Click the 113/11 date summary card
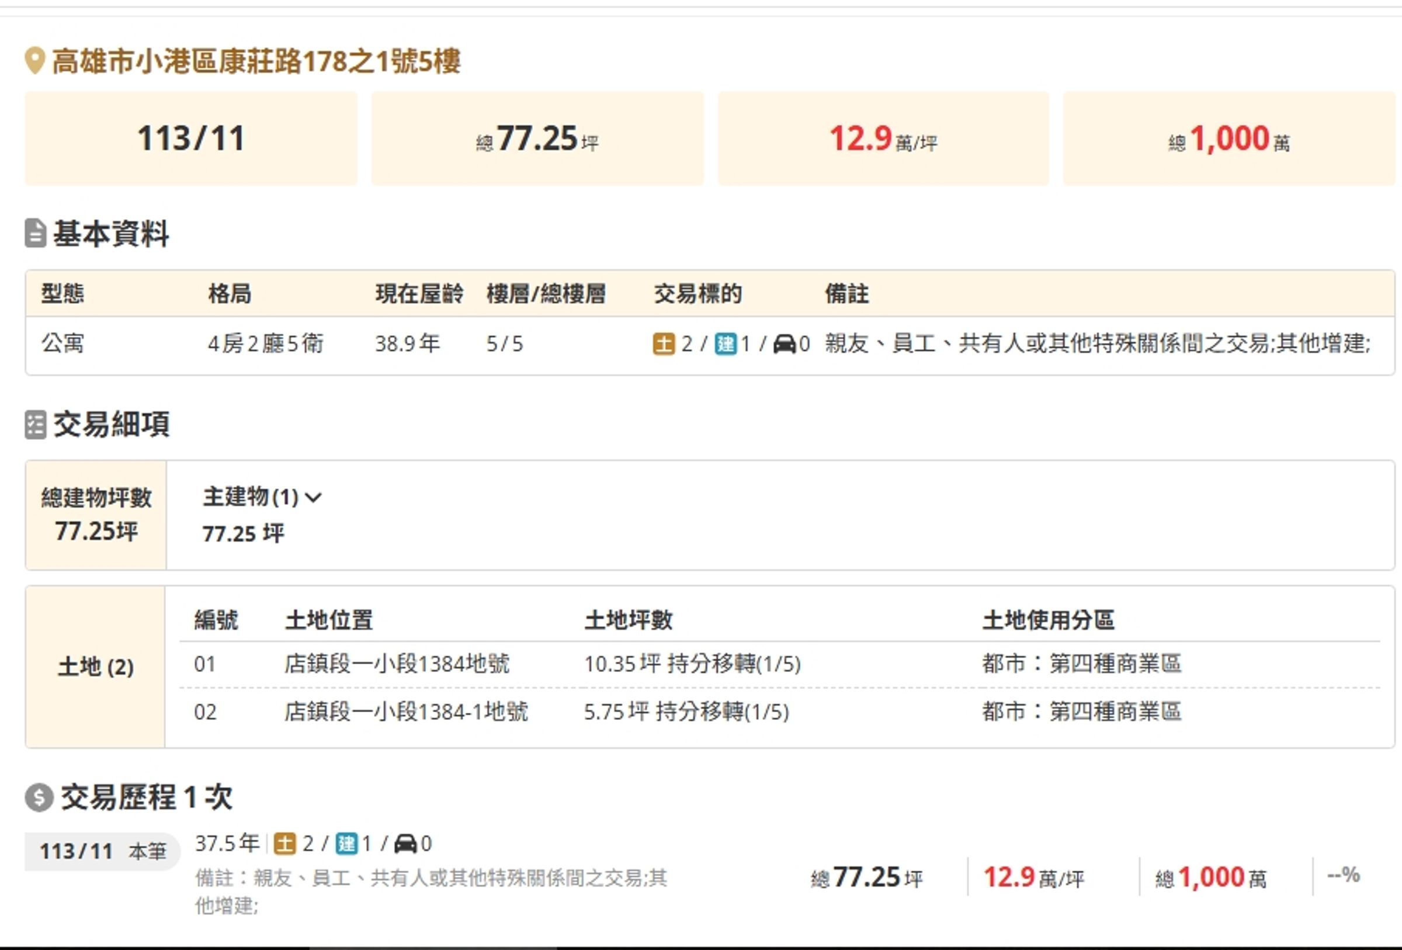Screen dimensions: 1402x950 [190, 138]
